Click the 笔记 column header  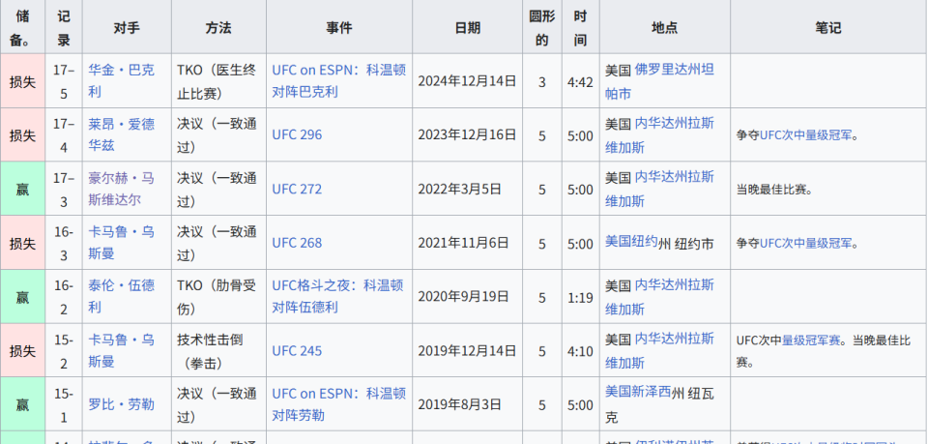click(x=828, y=27)
